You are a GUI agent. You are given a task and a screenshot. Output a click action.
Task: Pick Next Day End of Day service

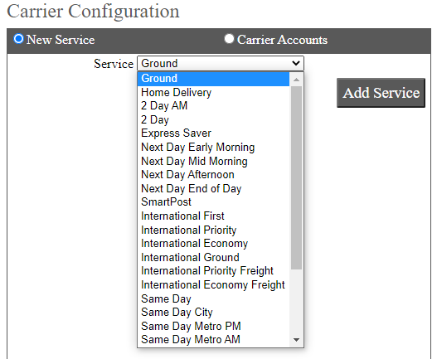tap(213, 189)
